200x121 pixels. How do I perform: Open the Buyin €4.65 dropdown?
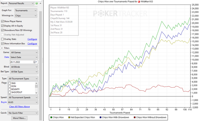23,102
